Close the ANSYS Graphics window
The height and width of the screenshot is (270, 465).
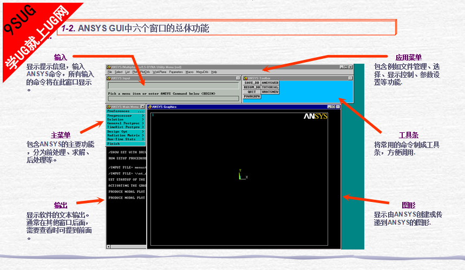pos(338,107)
